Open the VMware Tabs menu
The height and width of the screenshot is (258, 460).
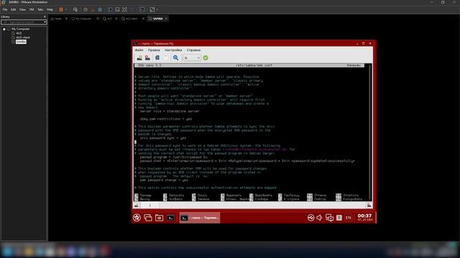pyautogui.click(x=40, y=9)
